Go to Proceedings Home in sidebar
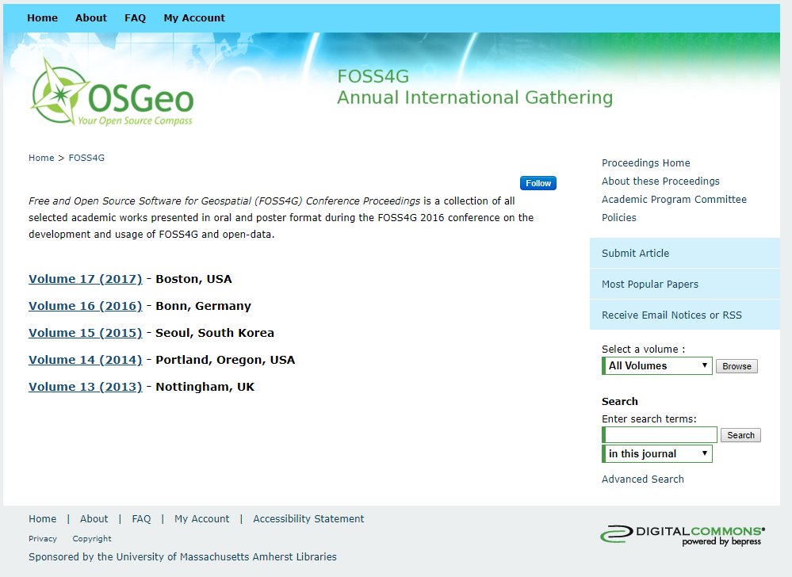This screenshot has height=577, width=792. click(645, 163)
